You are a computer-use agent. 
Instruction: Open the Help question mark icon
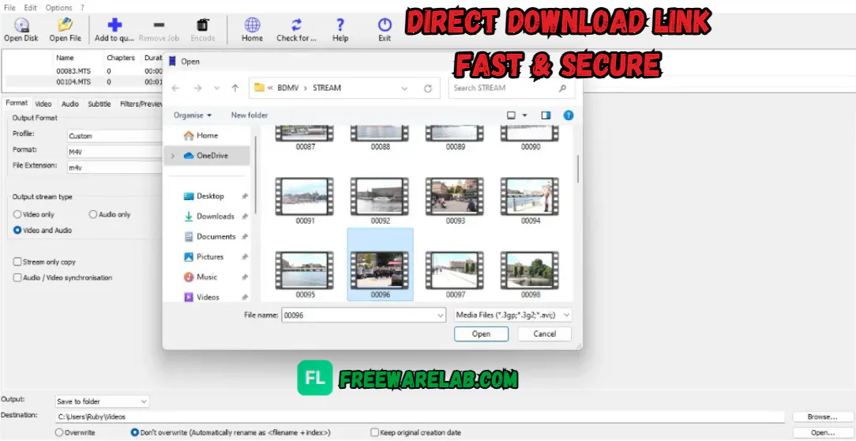(340, 25)
